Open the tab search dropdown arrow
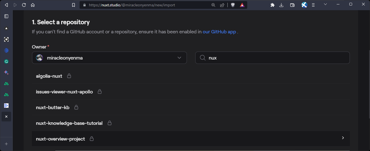 click(x=325, y=4)
